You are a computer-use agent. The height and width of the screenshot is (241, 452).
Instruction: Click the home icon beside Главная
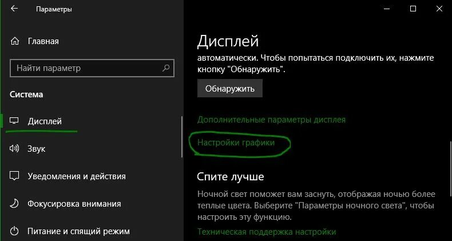[x=14, y=41]
